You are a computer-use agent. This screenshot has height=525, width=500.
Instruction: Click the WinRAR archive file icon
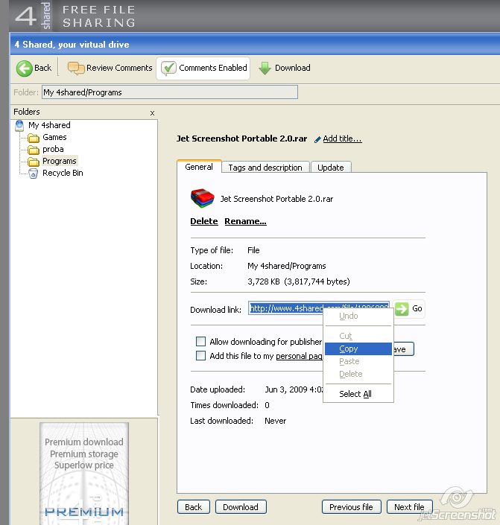203,198
